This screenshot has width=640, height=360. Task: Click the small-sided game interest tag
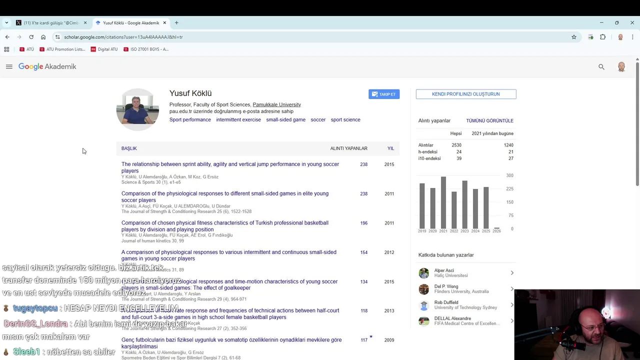[285, 120]
